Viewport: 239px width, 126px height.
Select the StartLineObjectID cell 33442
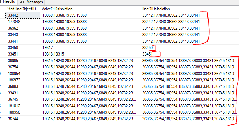click(23, 15)
